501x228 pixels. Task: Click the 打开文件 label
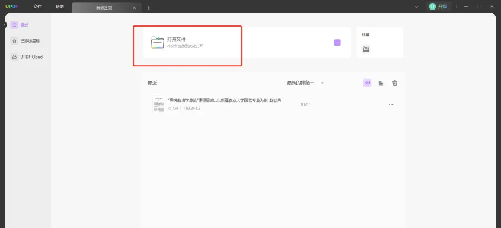176,39
